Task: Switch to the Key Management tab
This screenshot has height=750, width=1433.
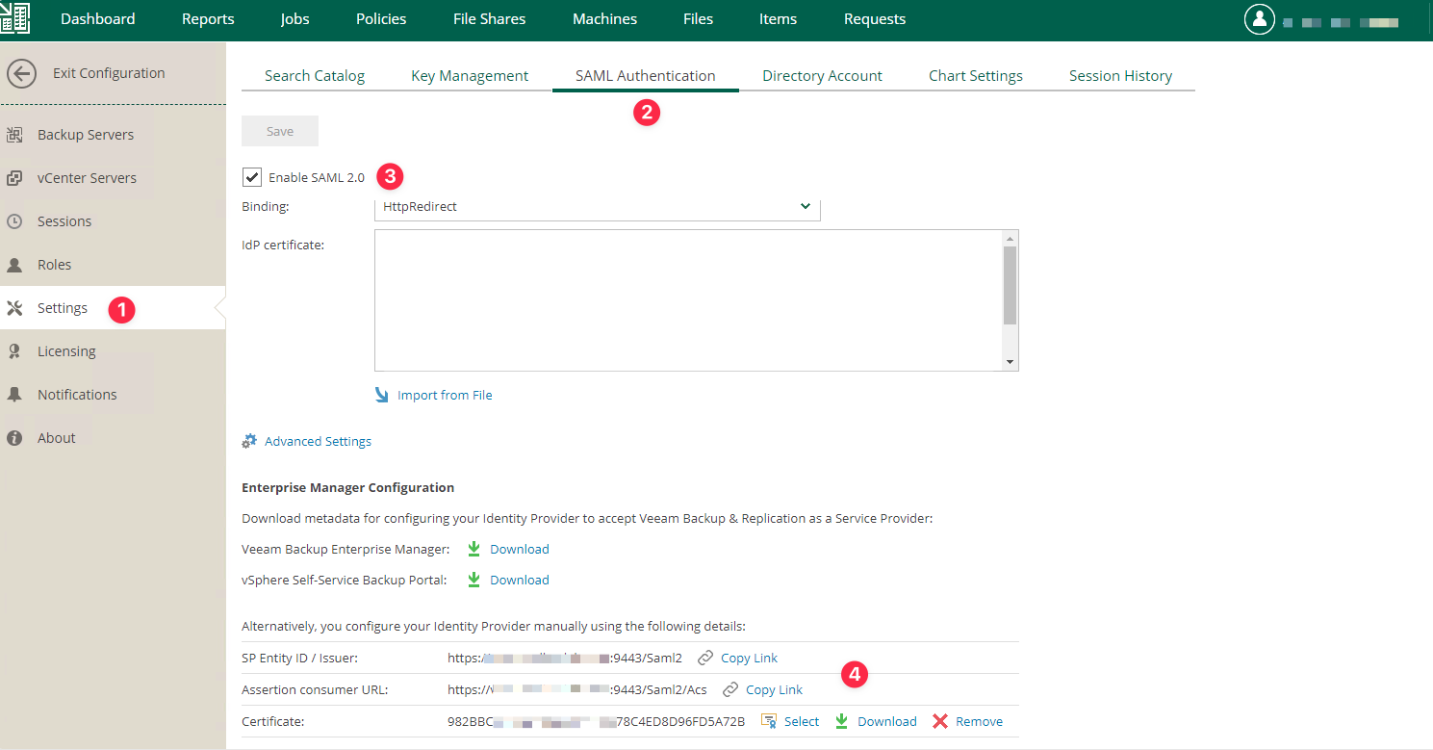Action: (x=470, y=76)
